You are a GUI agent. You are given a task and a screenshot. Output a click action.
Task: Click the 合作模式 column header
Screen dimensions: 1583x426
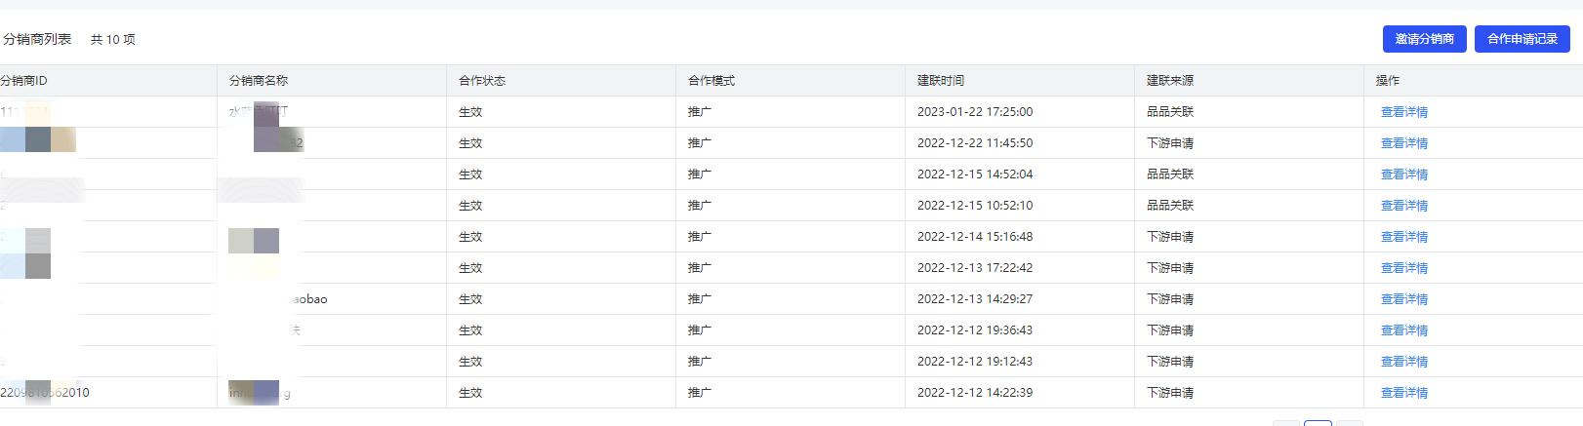tap(711, 81)
